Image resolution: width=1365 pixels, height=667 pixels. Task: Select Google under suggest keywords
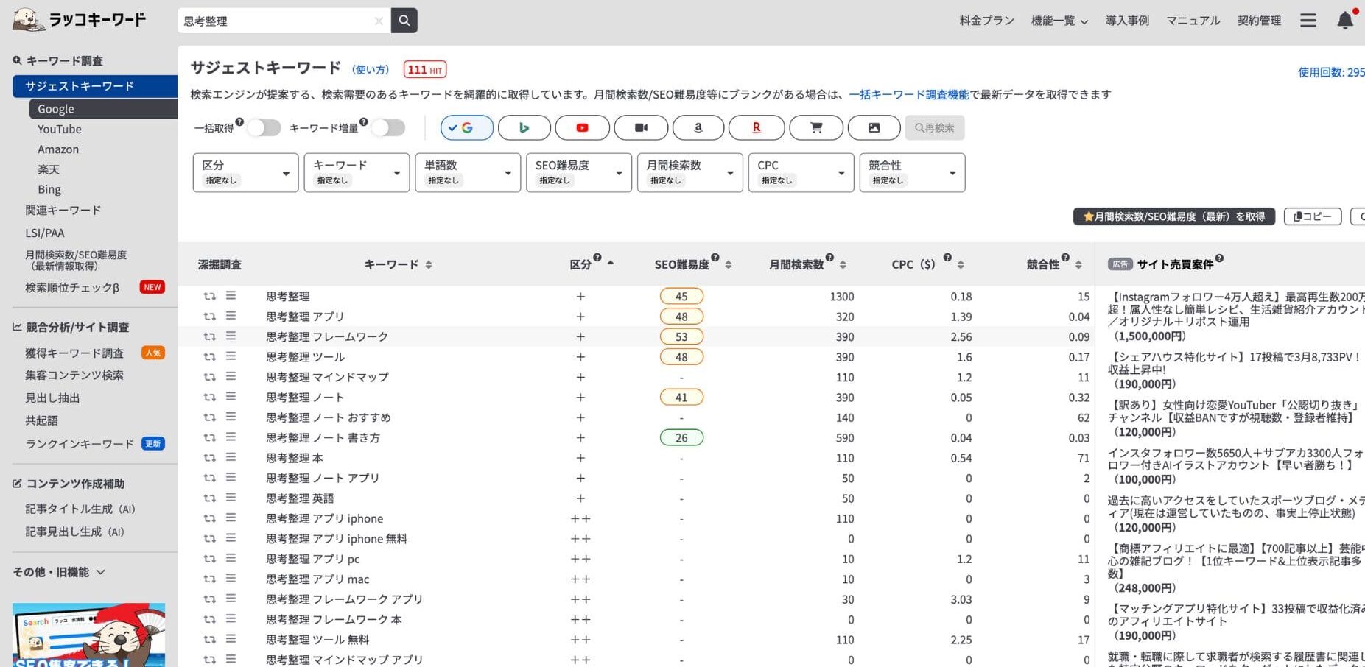coord(103,109)
